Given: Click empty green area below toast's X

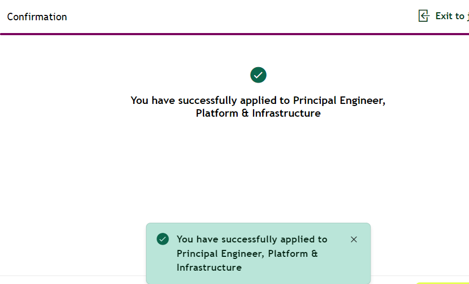Looking at the screenshot, I should pos(354,264).
